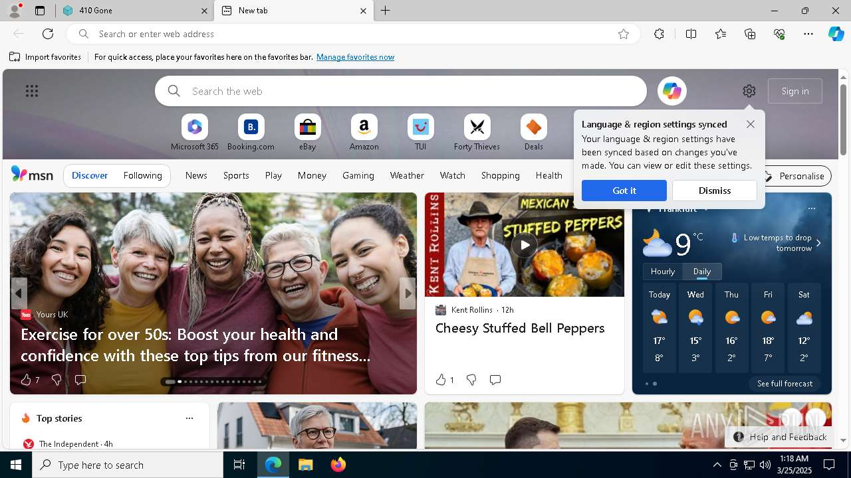
Task: Play the Stuffed Peppers video
Action: pos(525,245)
